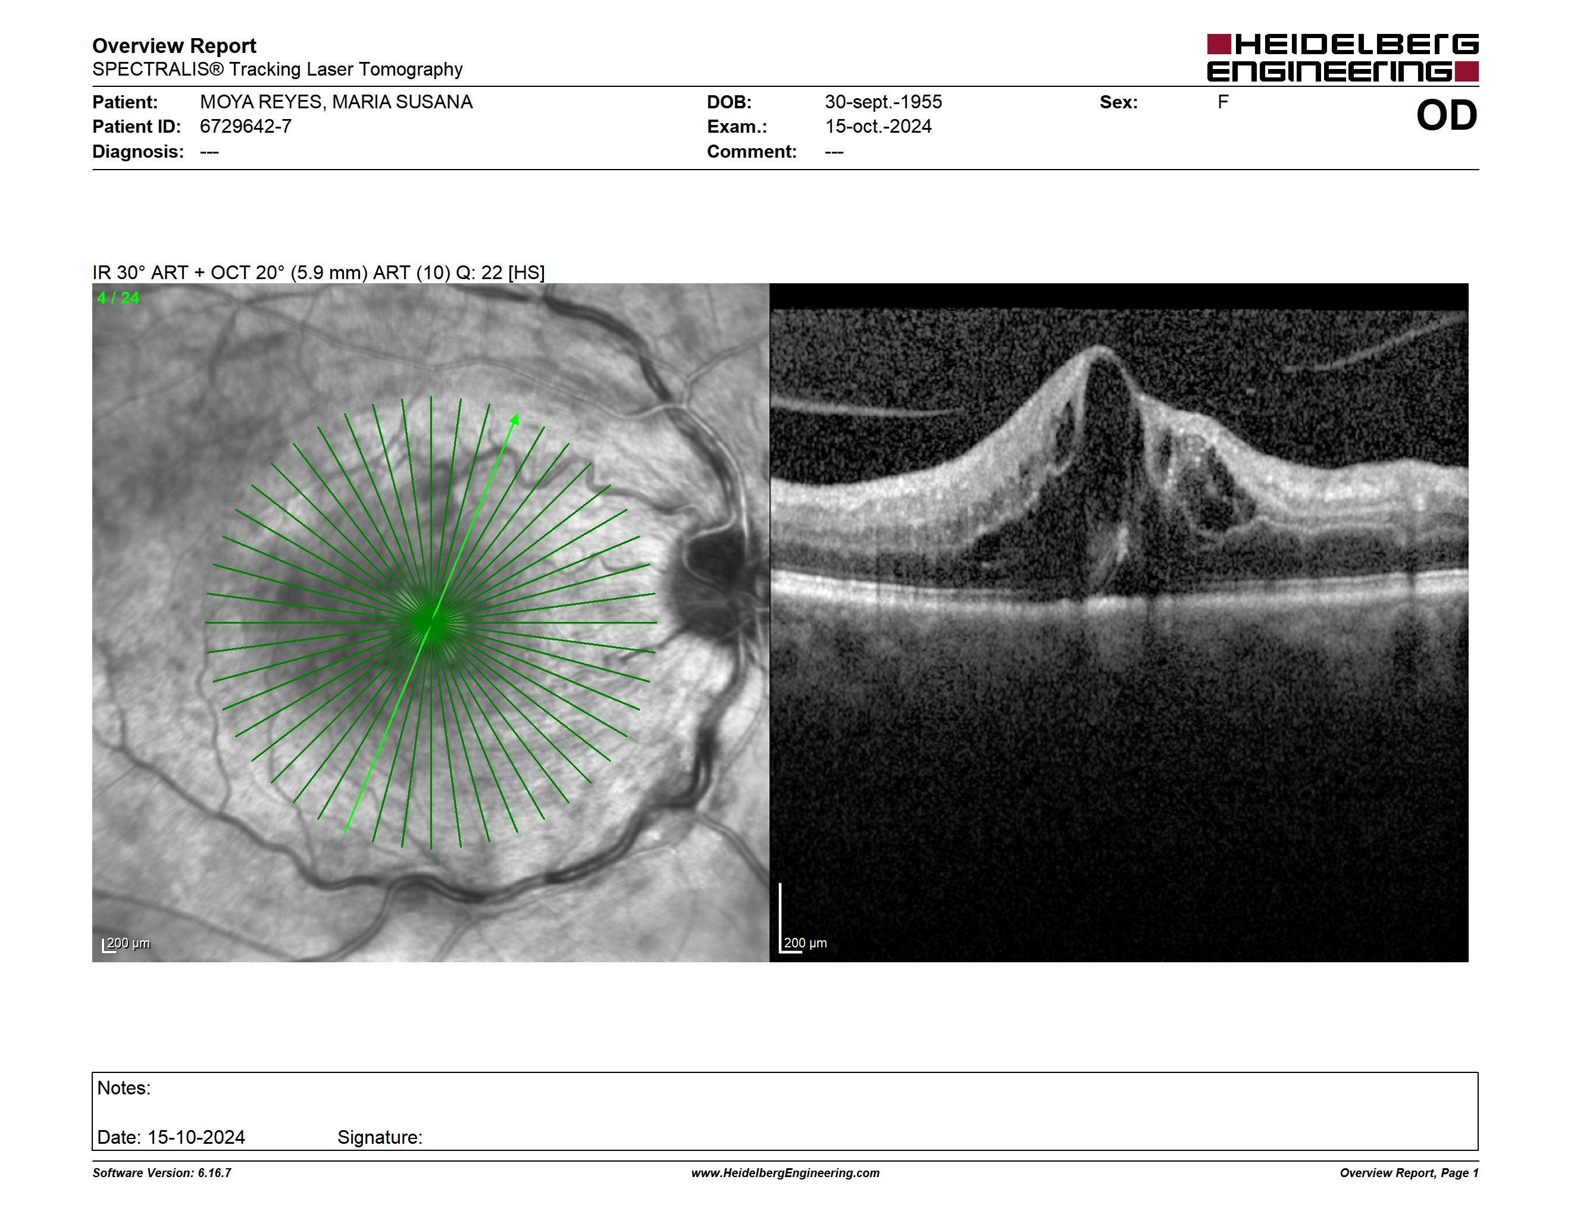Open the www.HeidelbergEngineering.com link

(x=785, y=1173)
